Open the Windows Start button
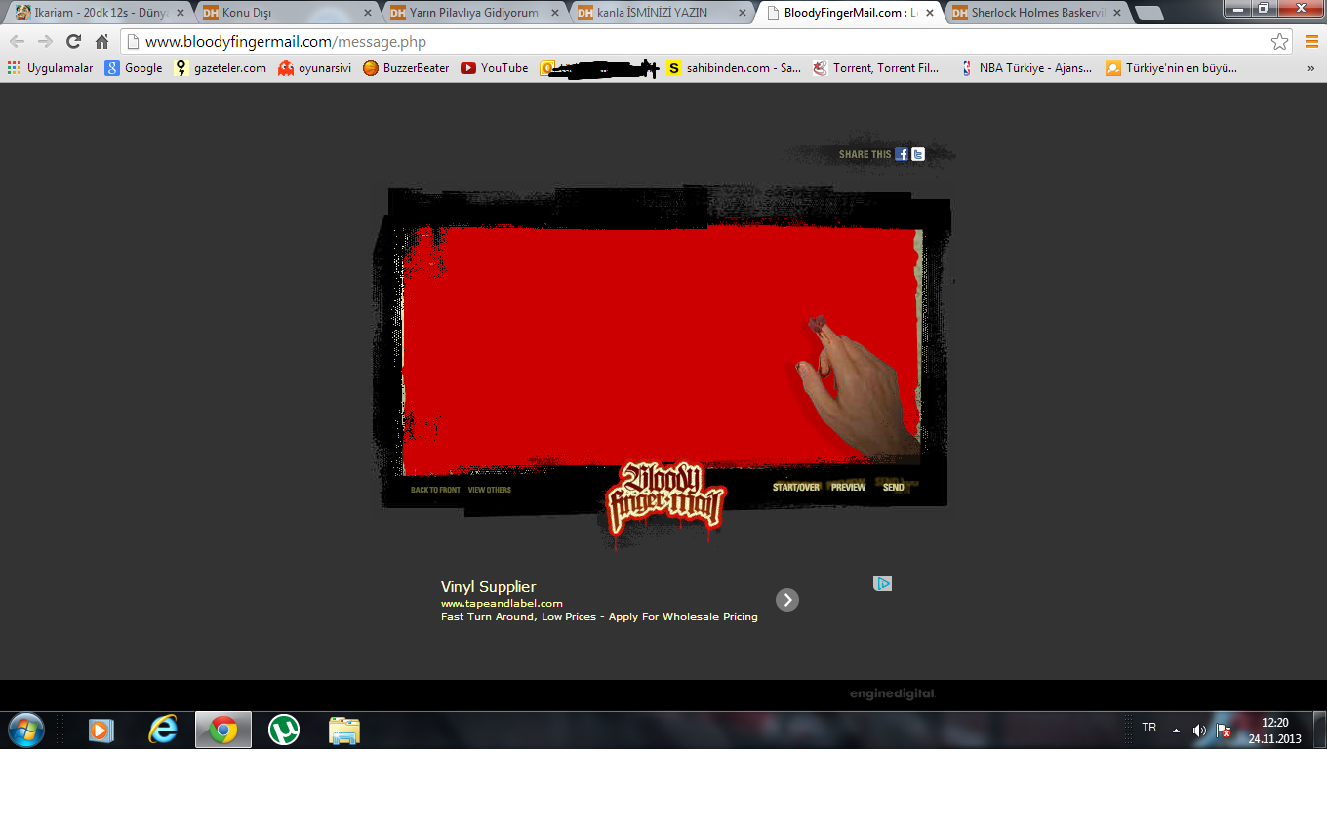 tap(26, 730)
